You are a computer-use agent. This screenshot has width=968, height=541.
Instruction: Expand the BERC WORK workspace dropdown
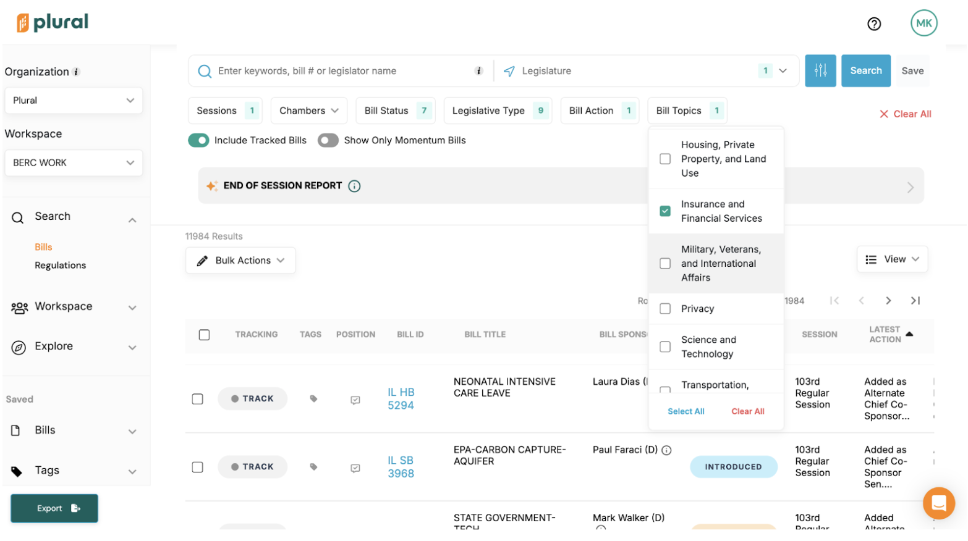pos(74,163)
